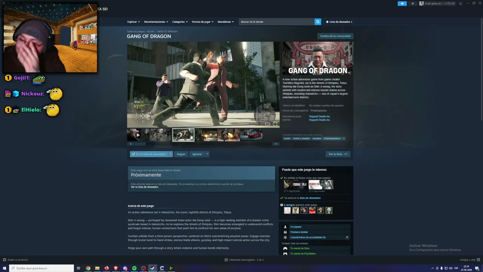Click the Acción tag
The width and height of the screenshot is (483, 272).
click(287, 139)
